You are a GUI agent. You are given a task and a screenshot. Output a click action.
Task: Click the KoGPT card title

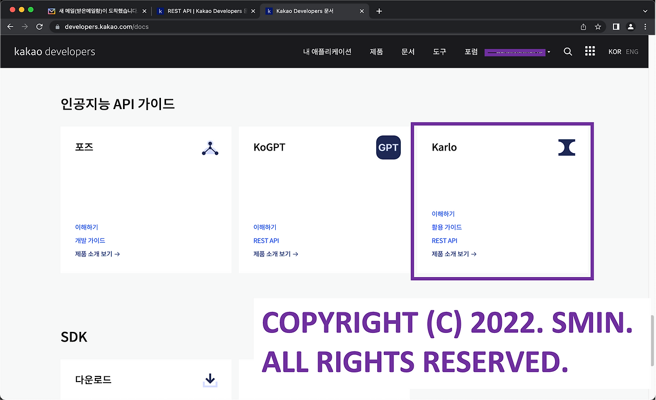point(269,148)
